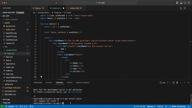Click the unsaved dot on Users.js tab
This screenshot has width=192, height=108.
click(x=63, y=8)
